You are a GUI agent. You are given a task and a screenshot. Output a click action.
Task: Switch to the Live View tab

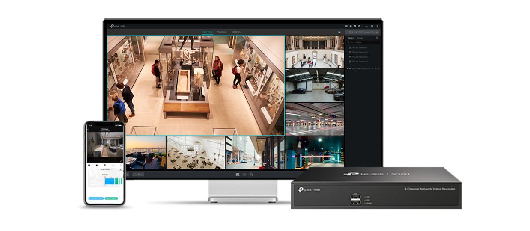click(208, 32)
